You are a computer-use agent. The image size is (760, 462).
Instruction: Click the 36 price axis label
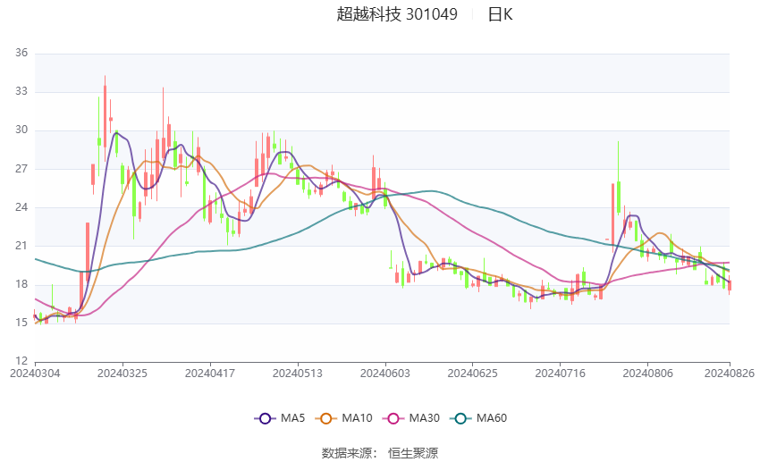pos(21,53)
